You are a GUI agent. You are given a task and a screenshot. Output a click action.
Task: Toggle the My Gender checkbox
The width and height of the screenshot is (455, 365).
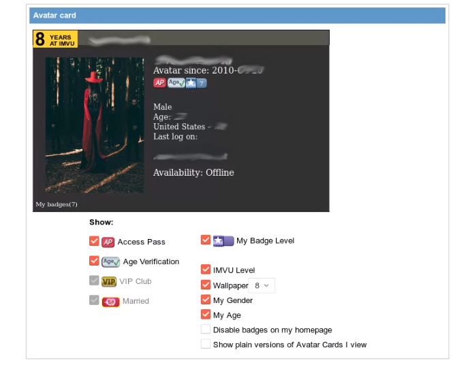click(x=206, y=299)
